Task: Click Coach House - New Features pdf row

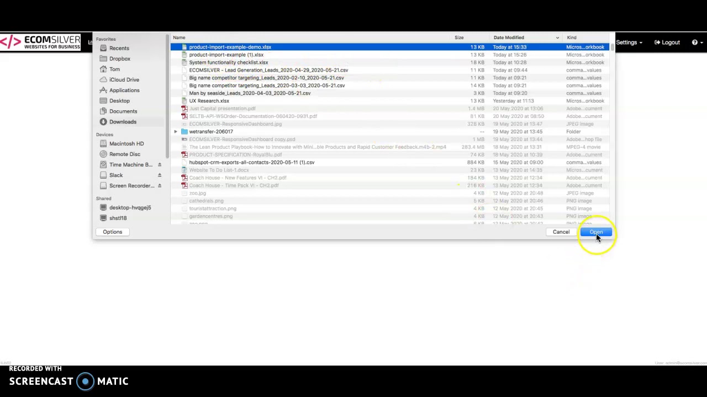Action: point(389,178)
